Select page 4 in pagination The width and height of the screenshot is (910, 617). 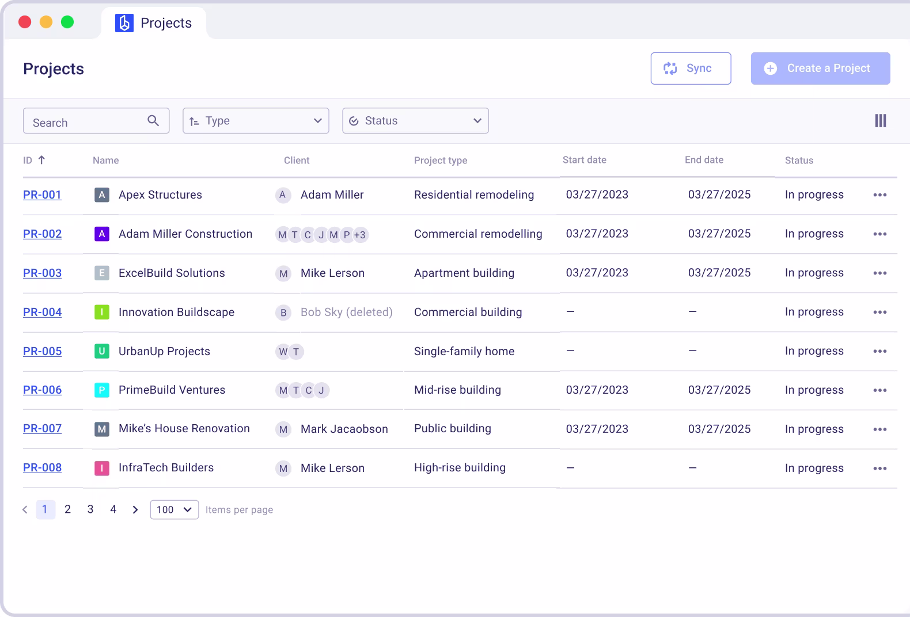(113, 509)
